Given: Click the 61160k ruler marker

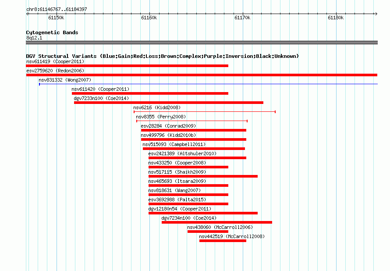Looking at the screenshot, I should tap(149, 18).
